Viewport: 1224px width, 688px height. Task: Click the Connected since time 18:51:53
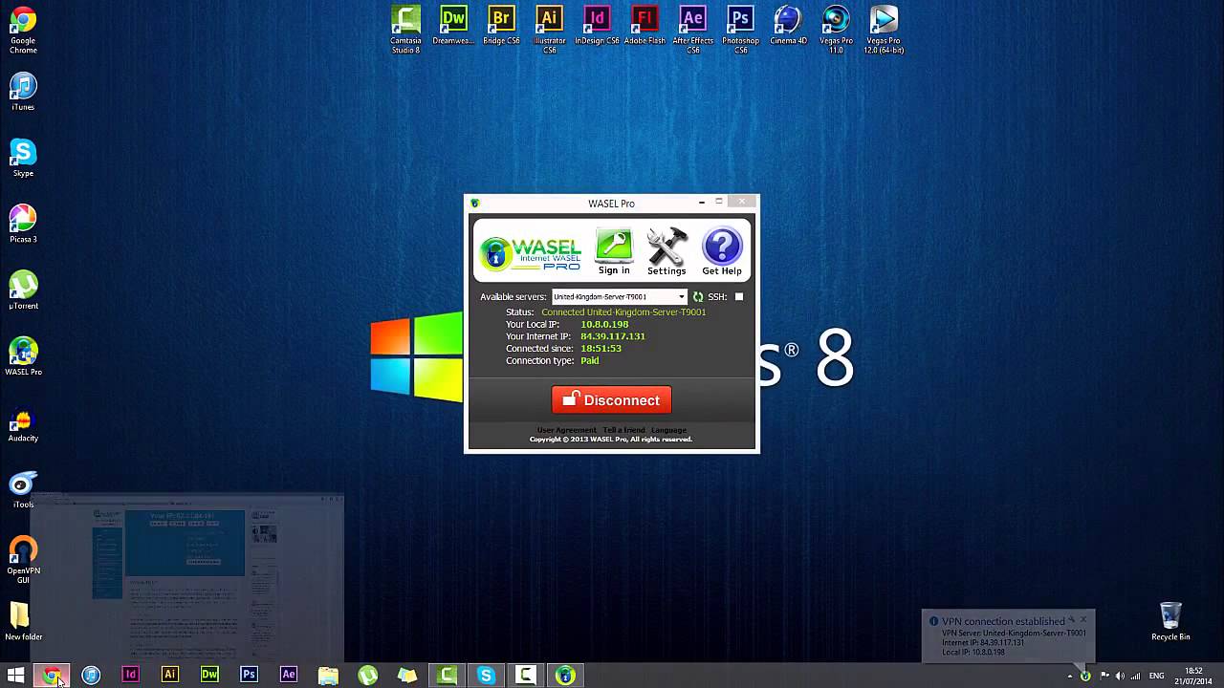(x=601, y=349)
